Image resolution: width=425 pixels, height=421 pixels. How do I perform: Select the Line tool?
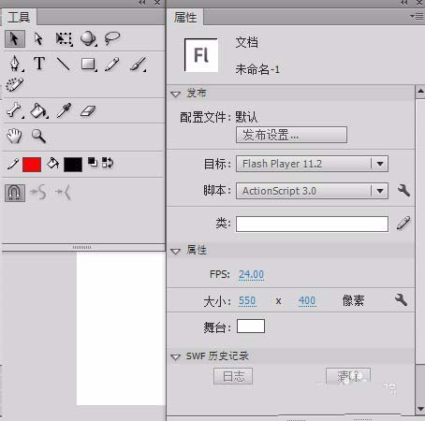pos(64,64)
